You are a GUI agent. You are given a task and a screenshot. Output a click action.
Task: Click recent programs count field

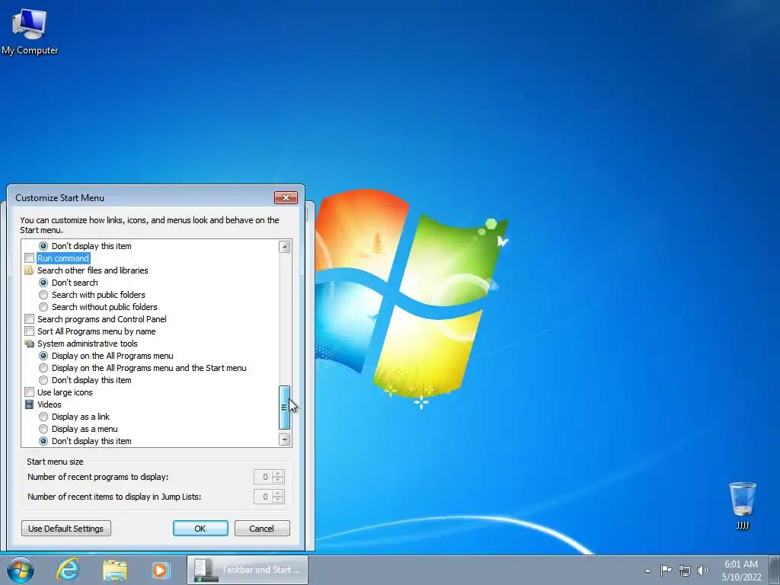coord(263,477)
